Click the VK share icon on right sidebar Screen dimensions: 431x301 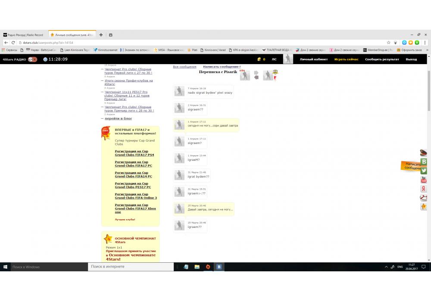424,162
